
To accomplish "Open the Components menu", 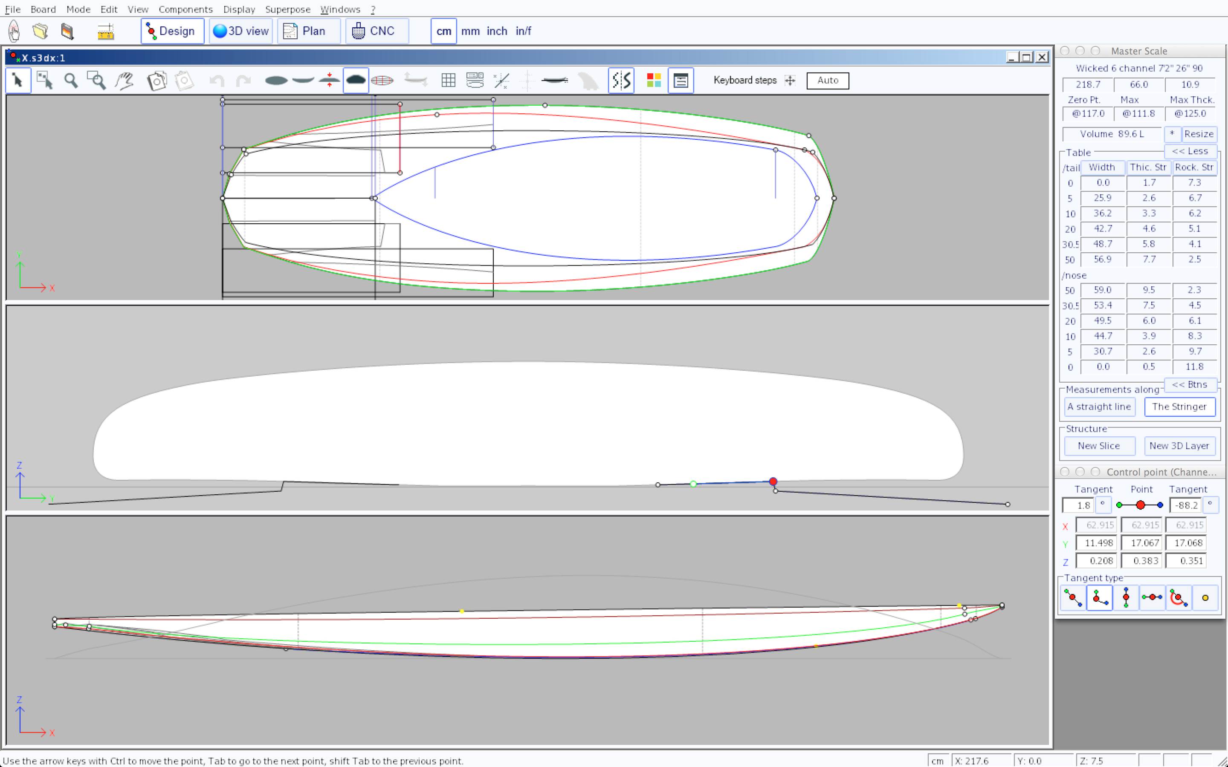I will (185, 9).
